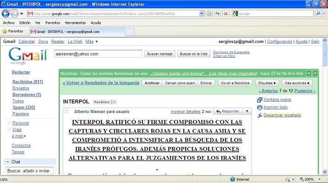Expand the 4 más labels list
328x183 pixels.
pos(19,136)
